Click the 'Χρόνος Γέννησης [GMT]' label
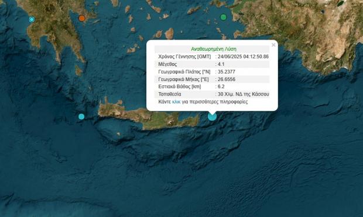Image resolution: width=363 pixels, height=217 pixels. [184, 57]
